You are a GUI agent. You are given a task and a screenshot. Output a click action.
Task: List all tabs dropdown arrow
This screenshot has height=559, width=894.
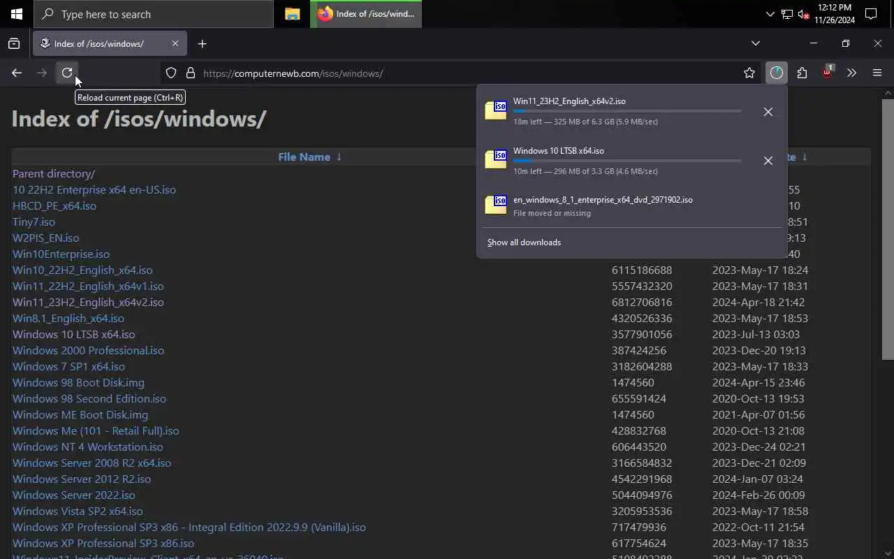(755, 43)
